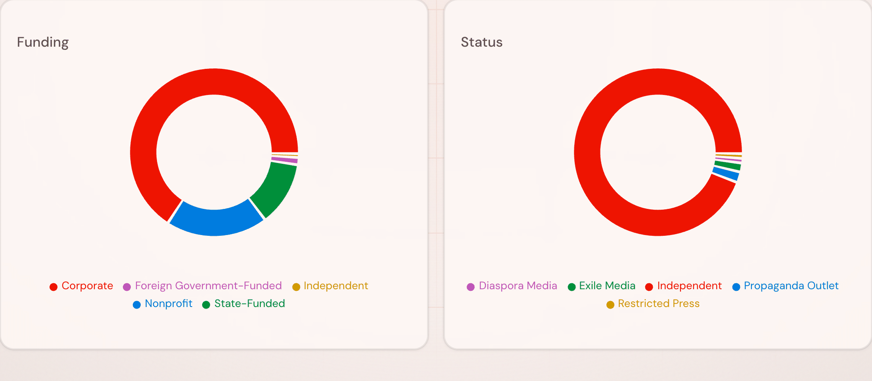Viewport: 872px width, 381px height.
Task: Toggle Nonprofit legend entry
Action: point(163,303)
